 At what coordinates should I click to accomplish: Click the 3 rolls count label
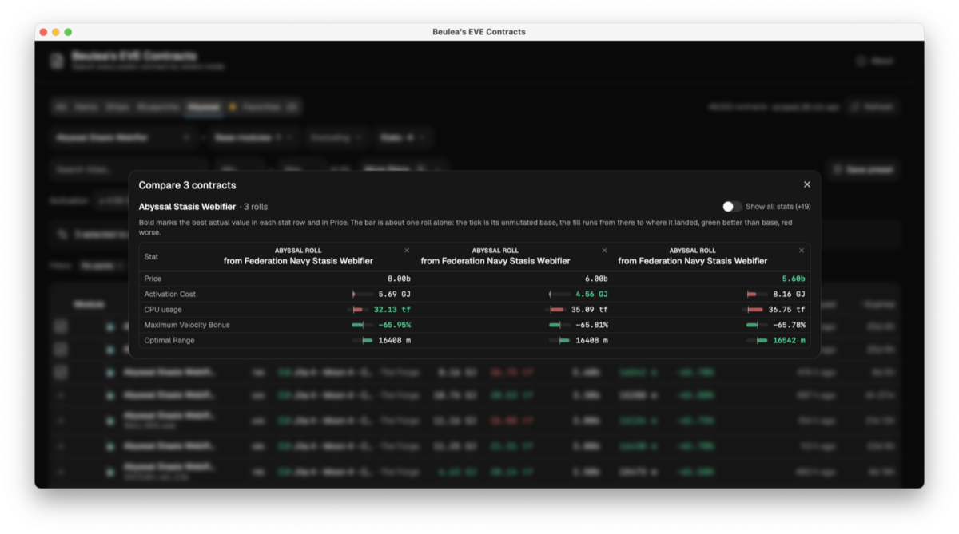click(255, 207)
